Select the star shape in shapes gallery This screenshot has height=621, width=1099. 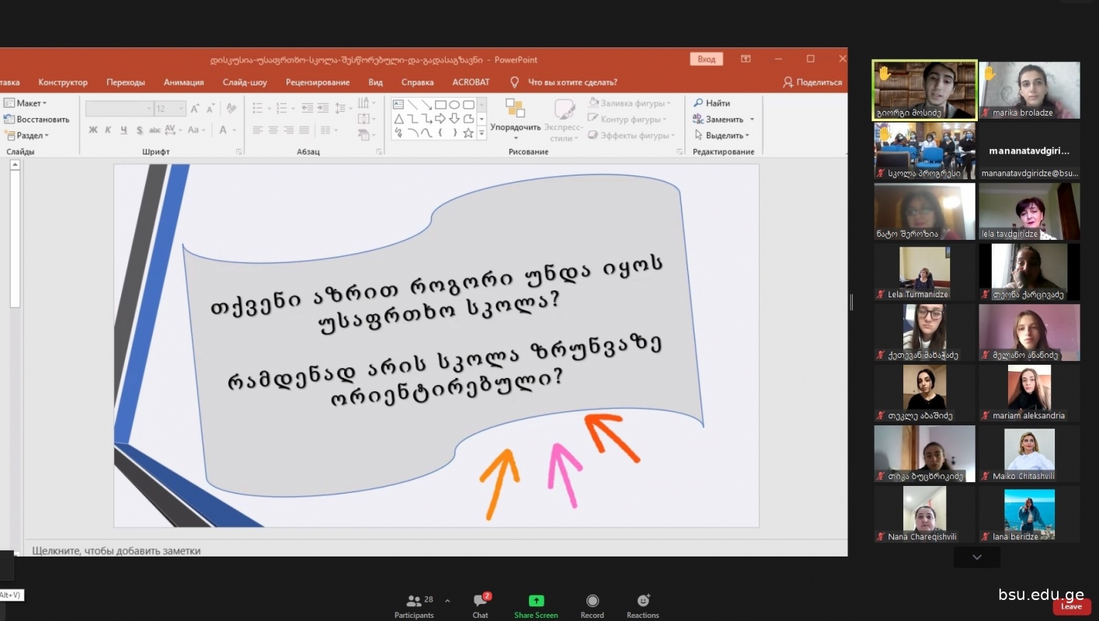[468, 133]
